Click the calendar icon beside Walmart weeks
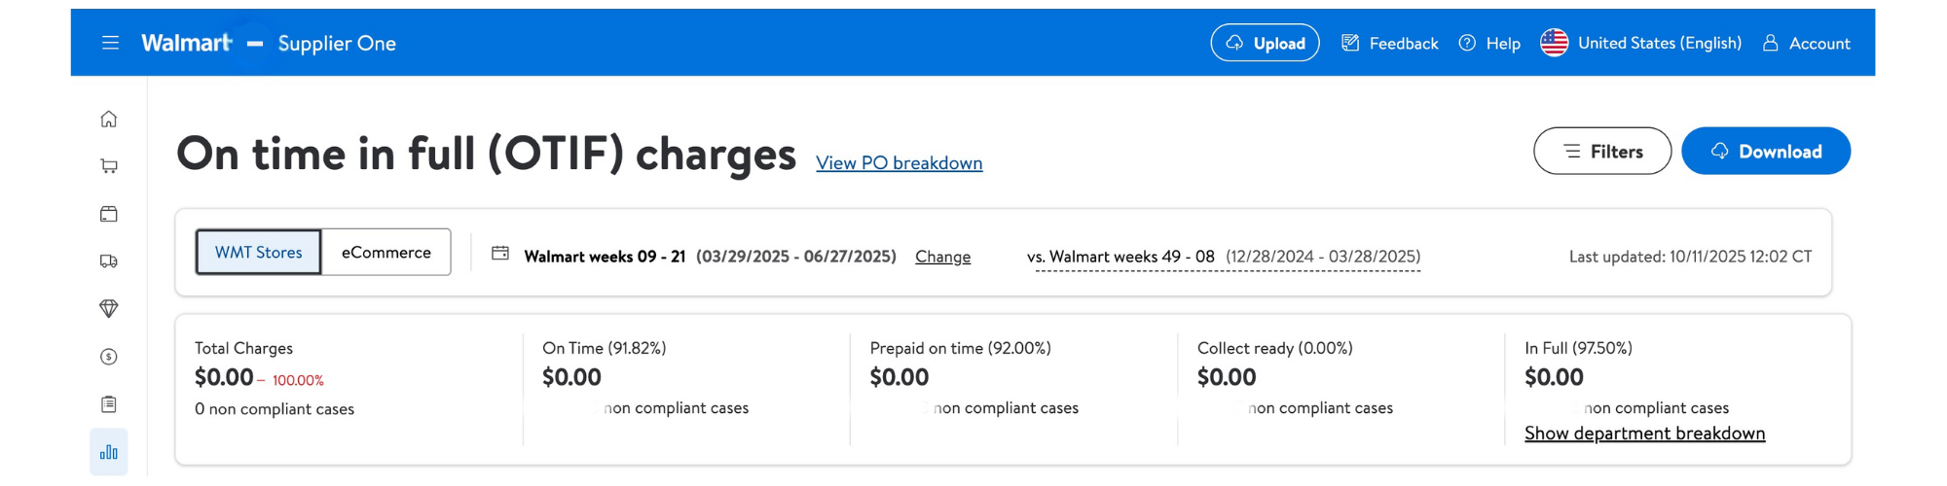Image resolution: width=1947 pixels, height=486 pixels. tap(500, 253)
